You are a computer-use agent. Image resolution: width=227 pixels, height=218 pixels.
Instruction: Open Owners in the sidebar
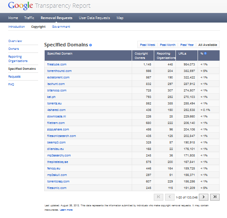[x=13, y=49]
